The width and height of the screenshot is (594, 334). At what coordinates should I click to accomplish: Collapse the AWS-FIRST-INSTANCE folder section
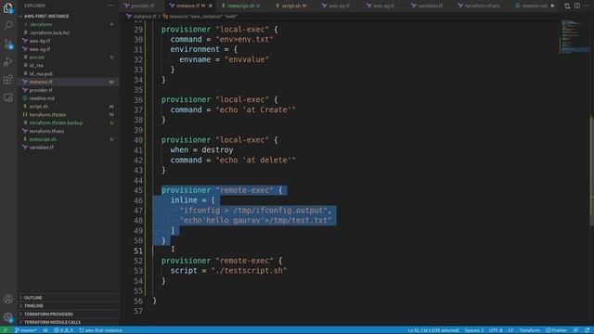pyautogui.click(x=46, y=17)
